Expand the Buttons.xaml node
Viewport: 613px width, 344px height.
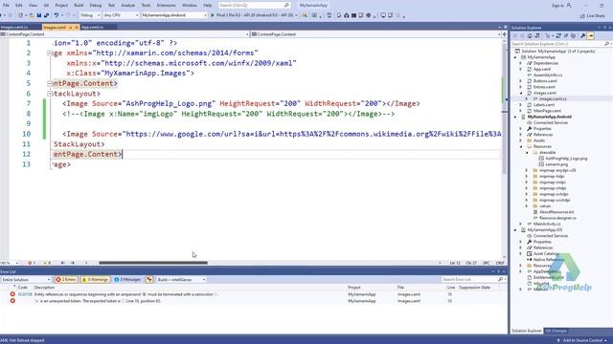click(x=521, y=81)
